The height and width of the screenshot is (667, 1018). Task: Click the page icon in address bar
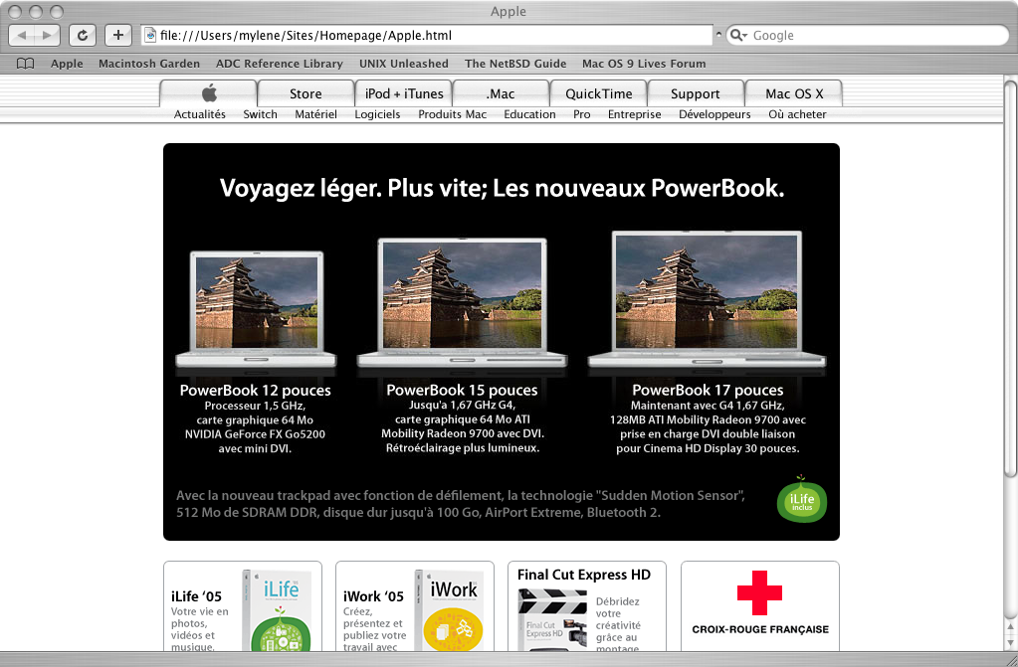(150, 35)
